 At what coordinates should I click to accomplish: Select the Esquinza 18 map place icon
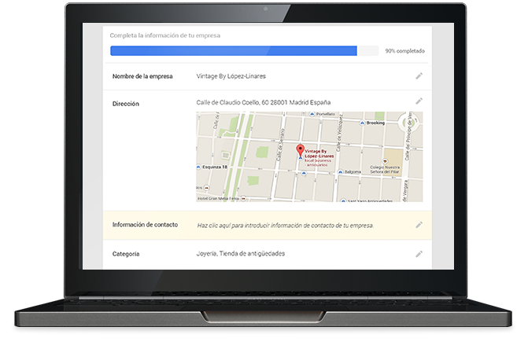198,167
